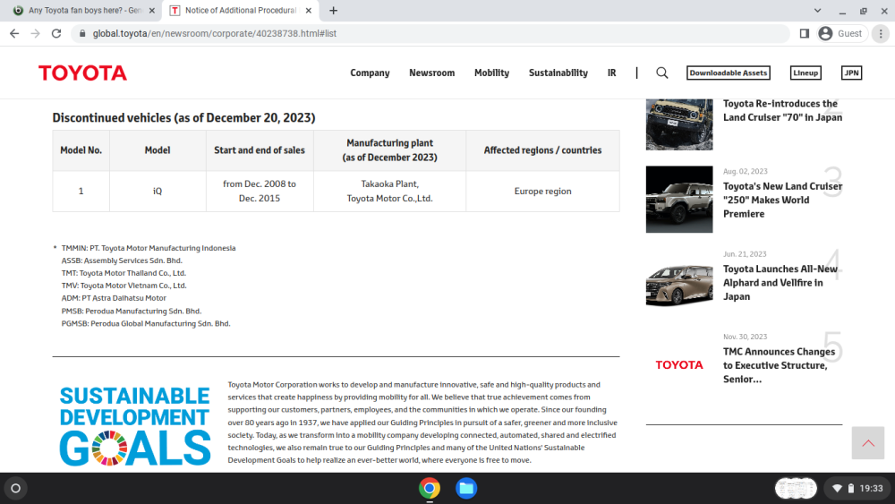895x504 pixels.
Task: Click the 'Discontinued vehicles' heading
Action: coord(183,117)
